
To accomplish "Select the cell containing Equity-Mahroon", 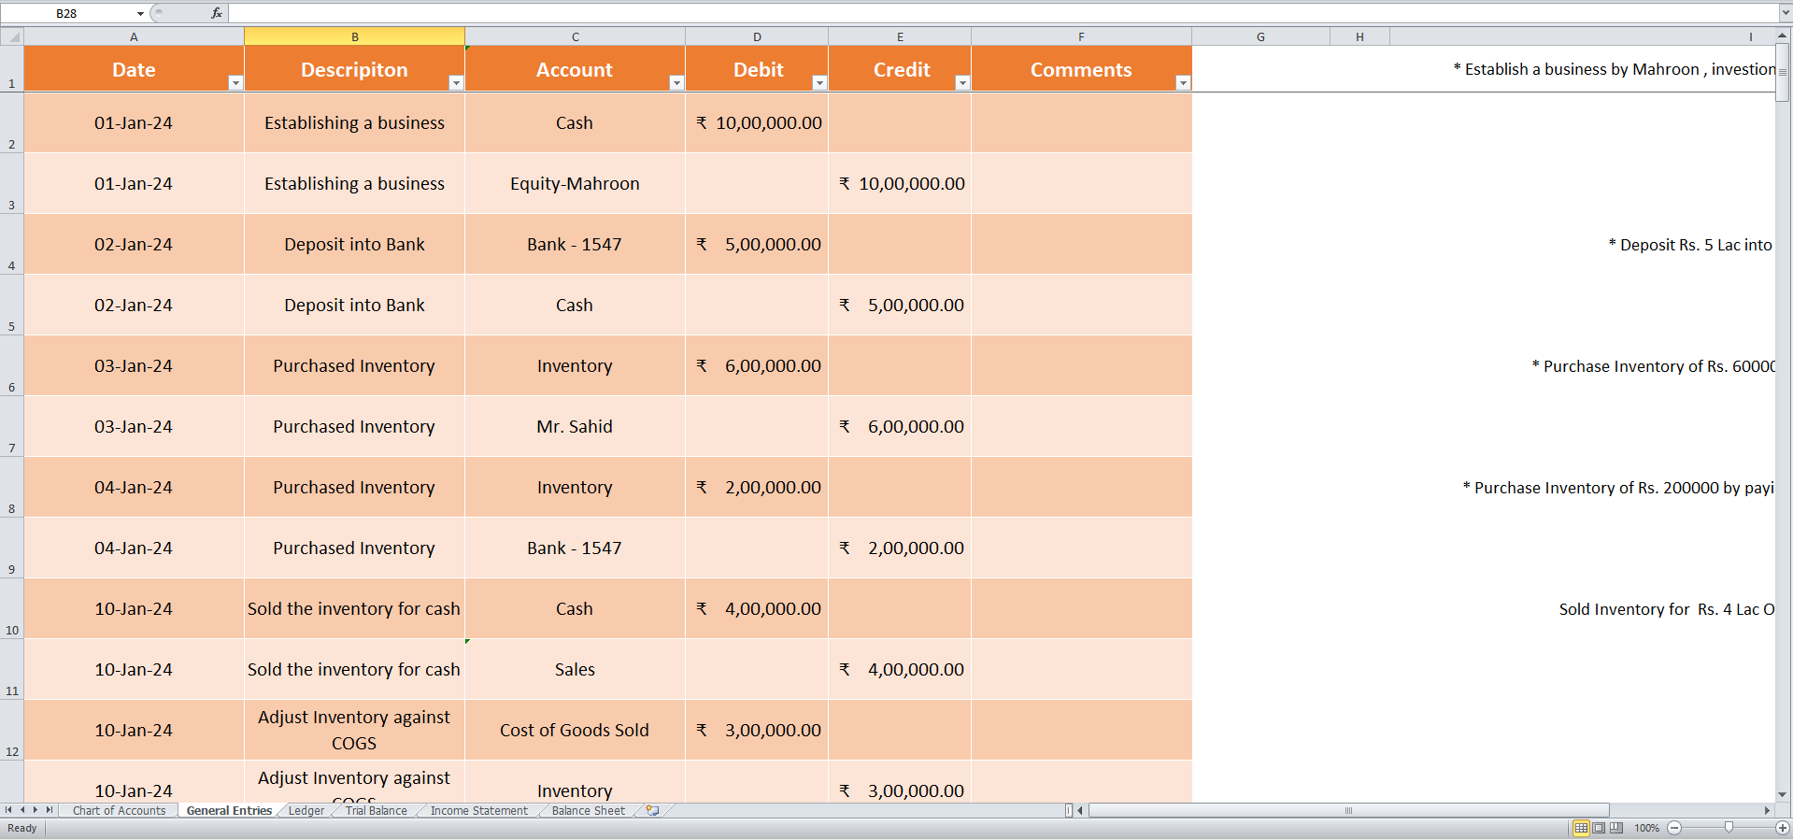I will point(575,184).
